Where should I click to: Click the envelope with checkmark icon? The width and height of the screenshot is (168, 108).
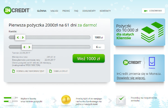click(x=121, y=100)
